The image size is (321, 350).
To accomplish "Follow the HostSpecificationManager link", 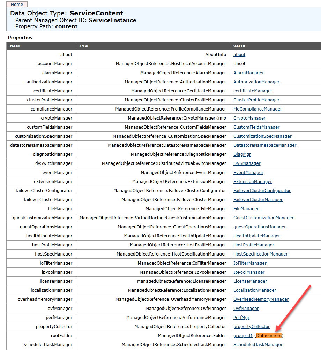I will point(260,254).
